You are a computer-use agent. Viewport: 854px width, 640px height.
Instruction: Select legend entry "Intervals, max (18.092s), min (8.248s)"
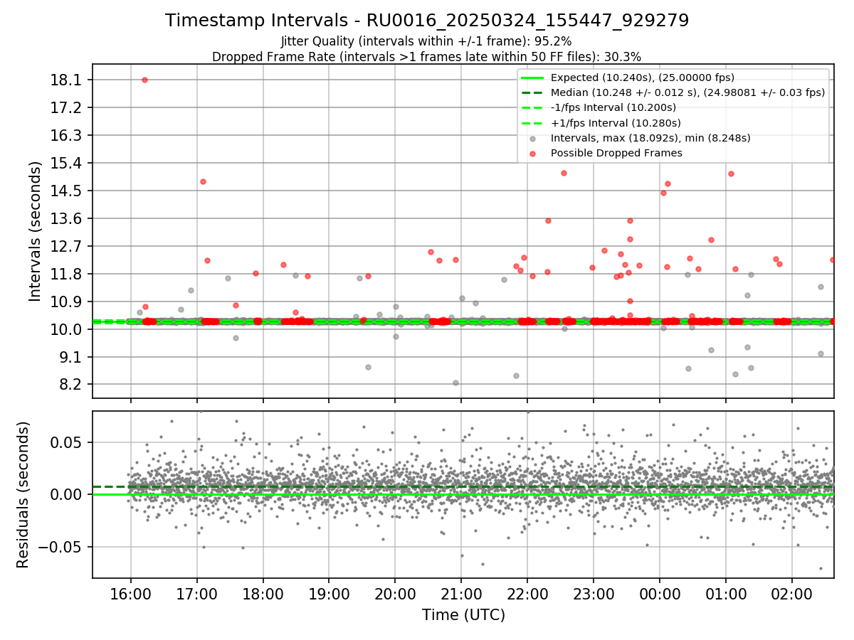[x=650, y=138]
